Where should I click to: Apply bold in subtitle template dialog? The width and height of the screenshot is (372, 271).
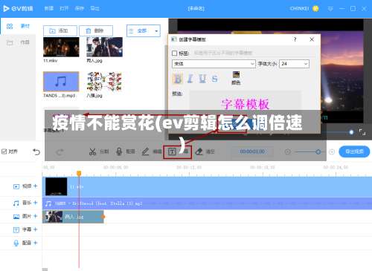click(178, 78)
